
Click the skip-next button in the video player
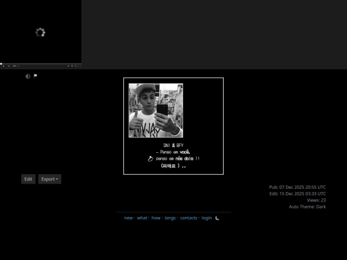click(9, 66)
